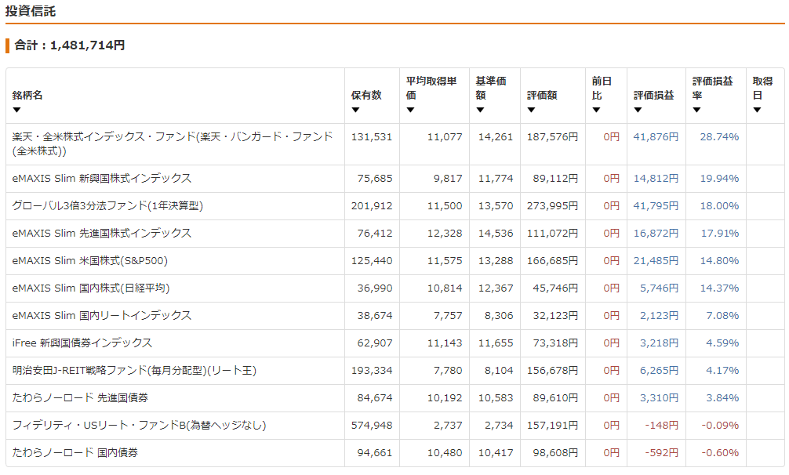Select profit value 21,485円
789x475 pixels.
[656, 261]
